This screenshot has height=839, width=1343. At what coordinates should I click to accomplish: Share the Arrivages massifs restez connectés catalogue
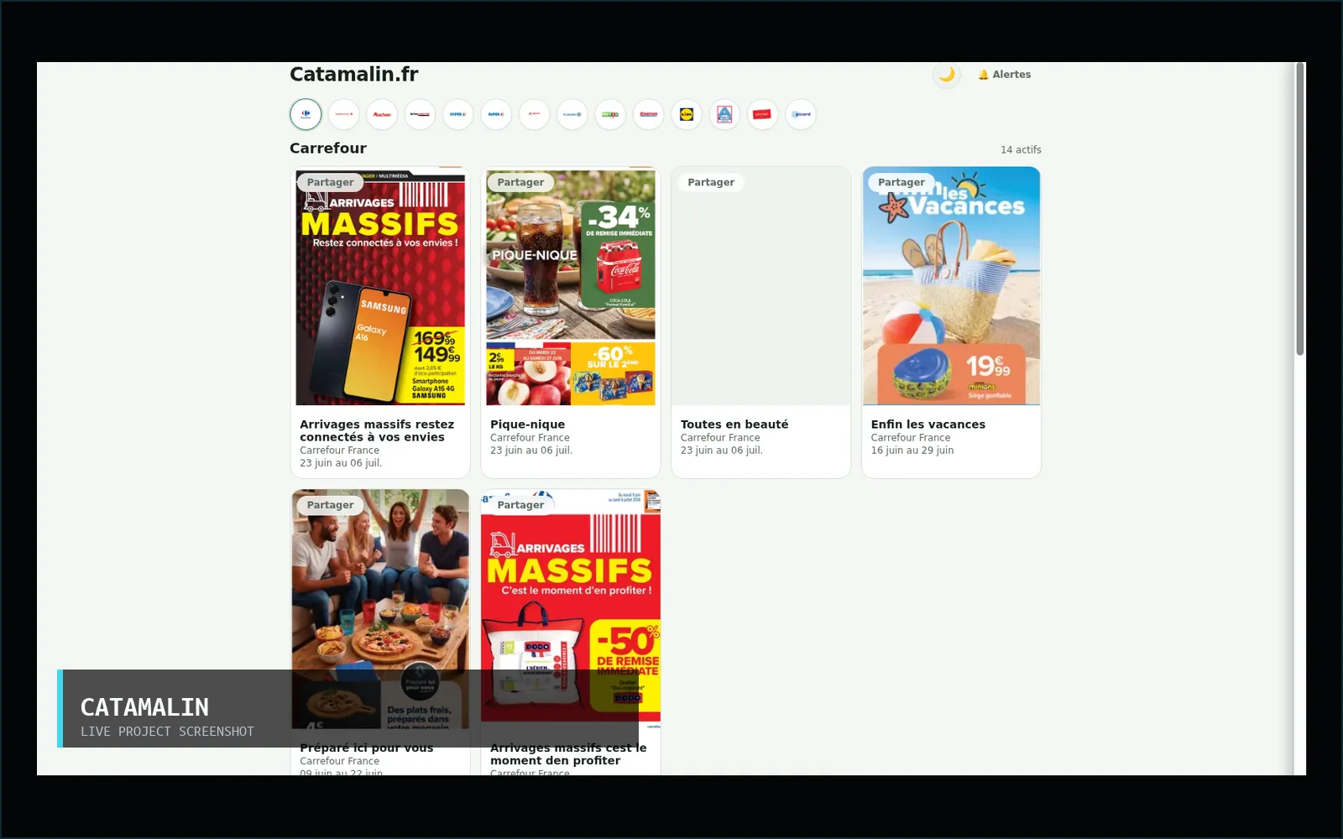click(x=331, y=182)
